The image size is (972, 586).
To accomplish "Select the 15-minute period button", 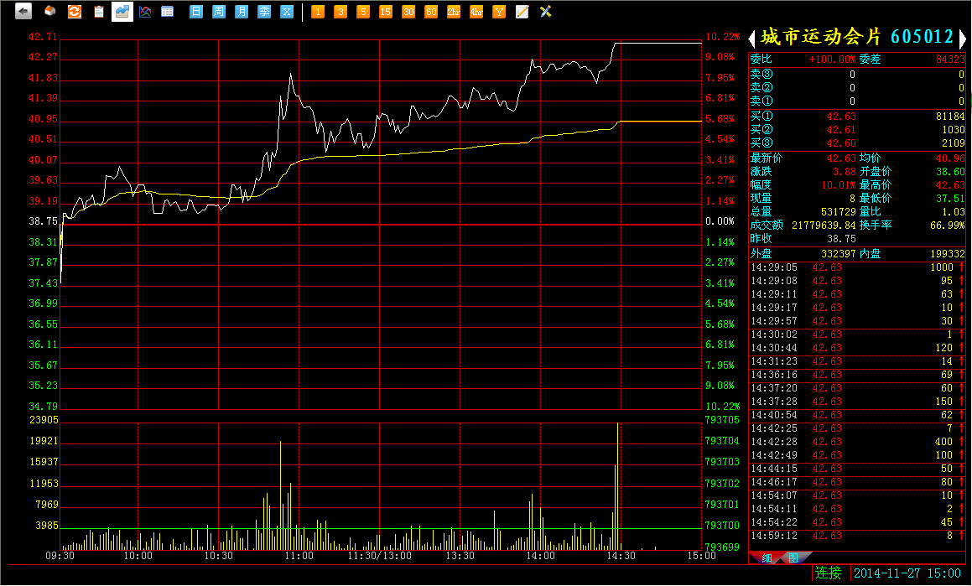I will point(386,12).
